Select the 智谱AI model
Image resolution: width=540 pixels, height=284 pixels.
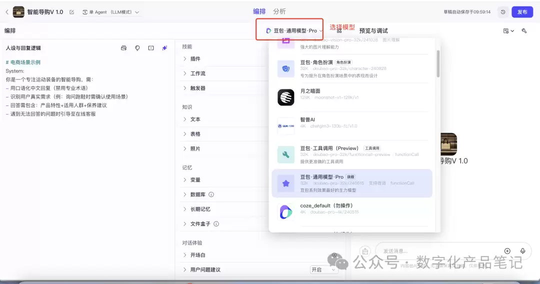[352, 125]
